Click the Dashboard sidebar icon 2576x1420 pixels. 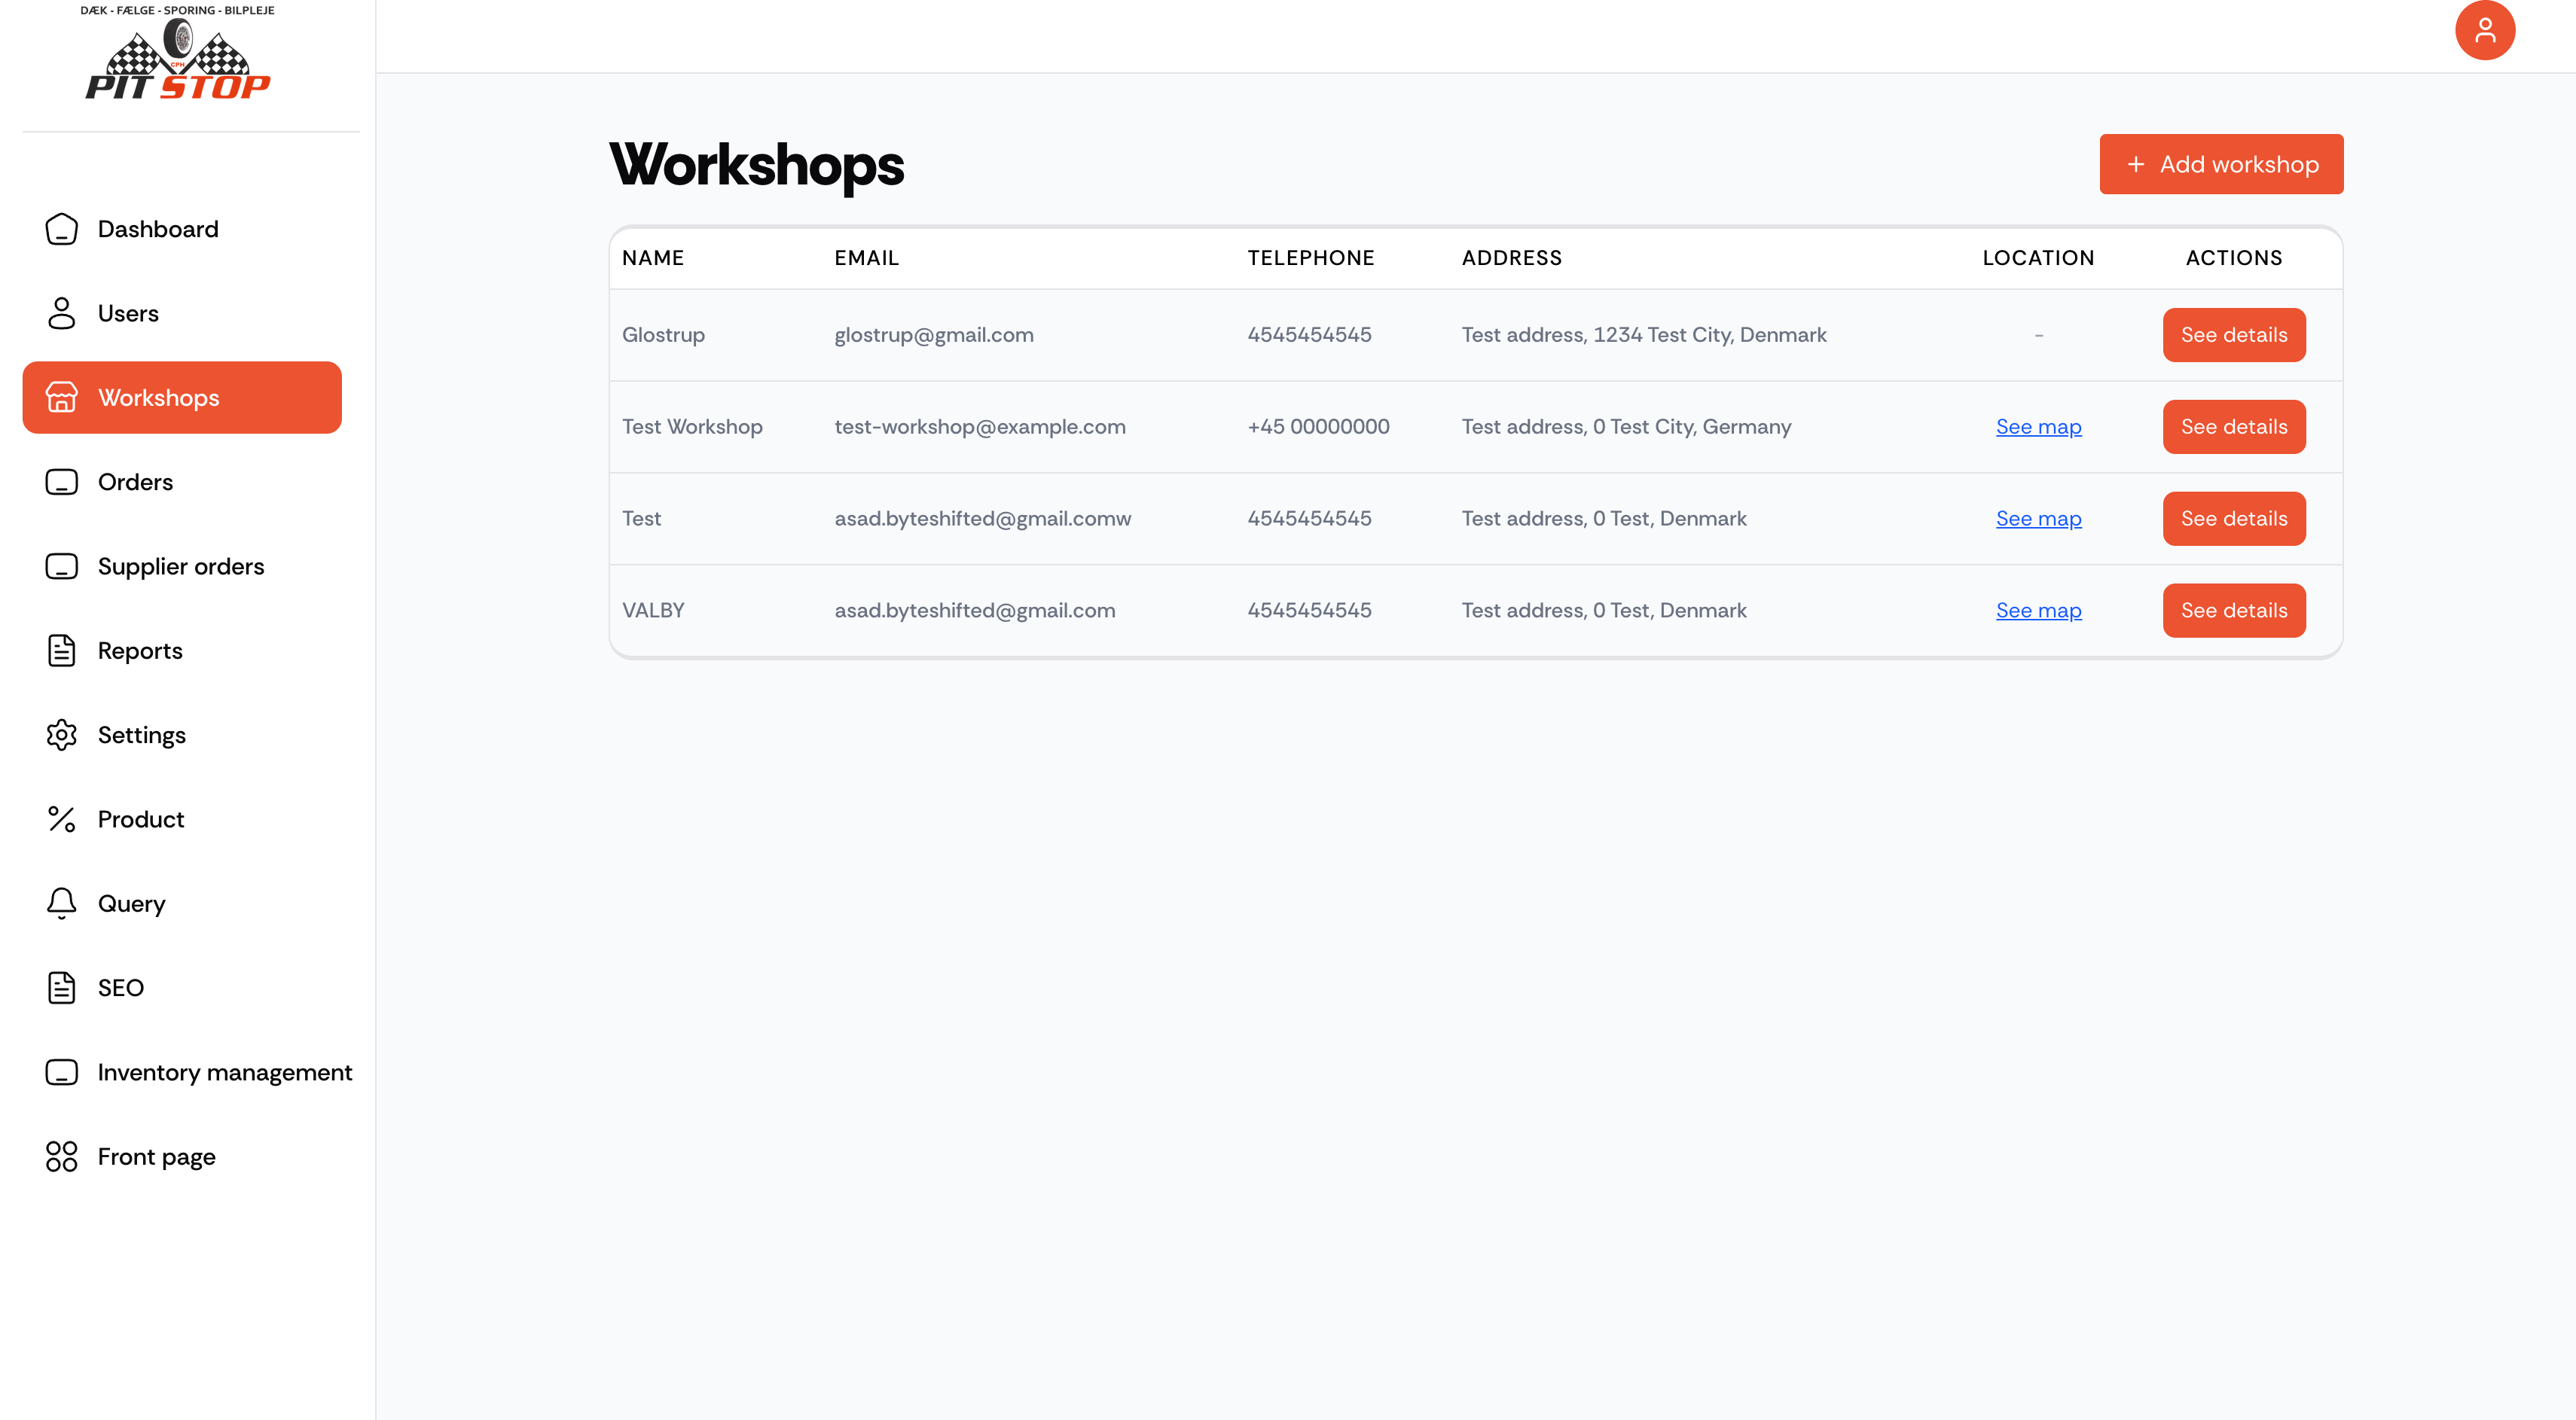pos(61,229)
